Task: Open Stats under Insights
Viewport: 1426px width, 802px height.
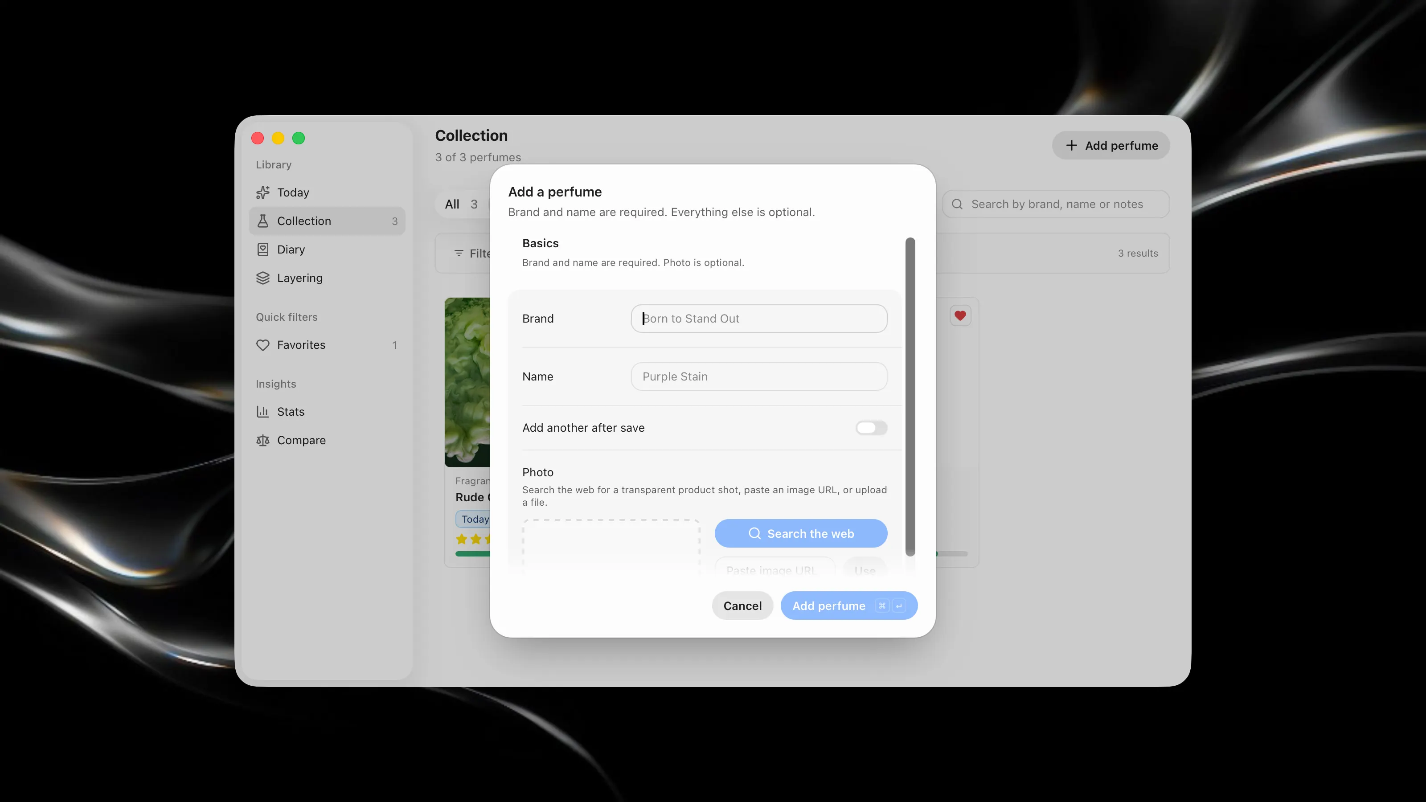Action: 327,412
